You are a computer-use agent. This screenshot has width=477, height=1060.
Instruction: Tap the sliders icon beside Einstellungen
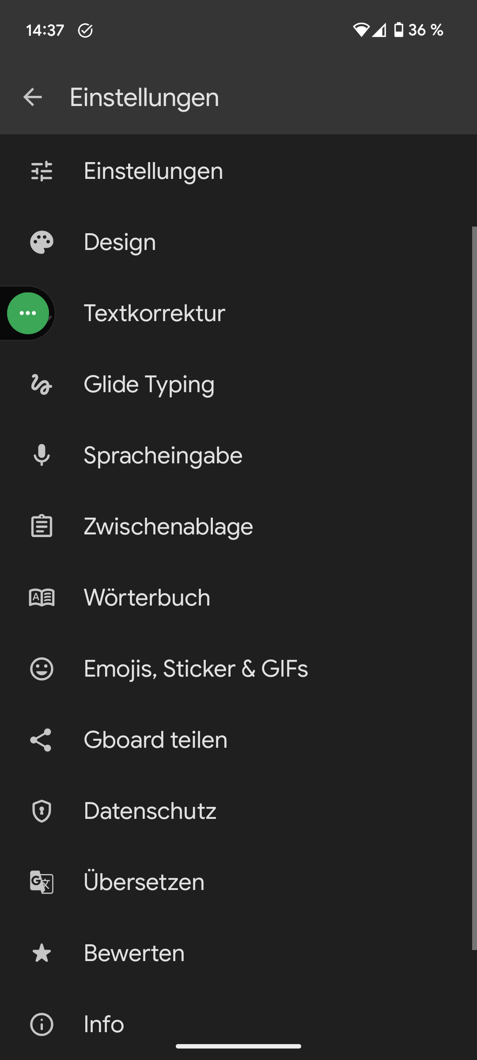[x=42, y=171]
